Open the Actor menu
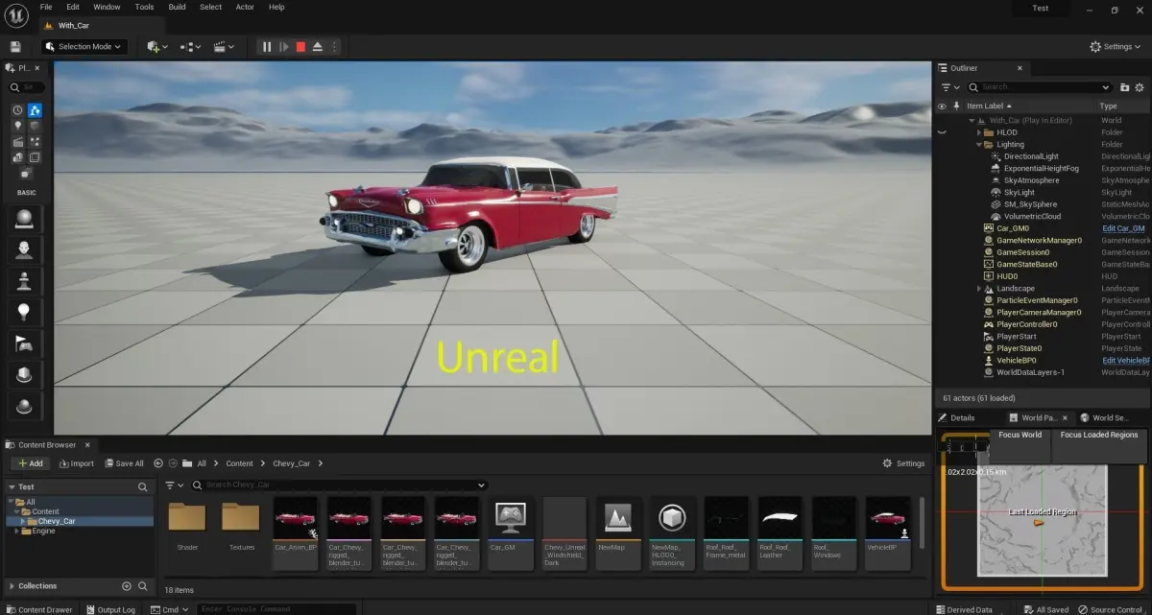This screenshot has height=615, width=1152. pyautogui.click(x=245, y=7)
